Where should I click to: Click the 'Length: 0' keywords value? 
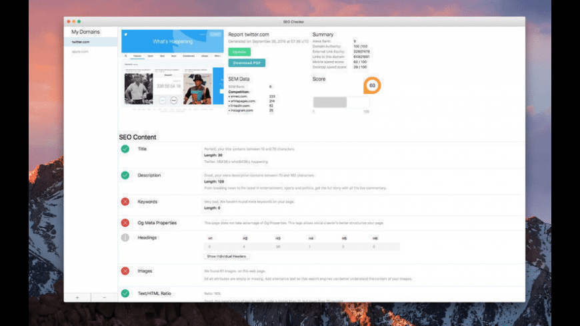212,208
